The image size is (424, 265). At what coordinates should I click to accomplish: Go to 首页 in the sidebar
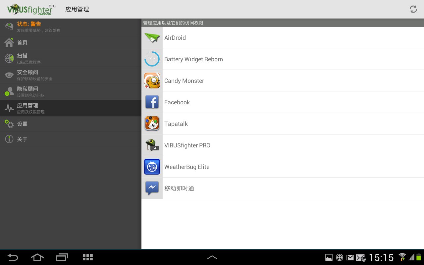pyautogui.click(x=71, y=43)
